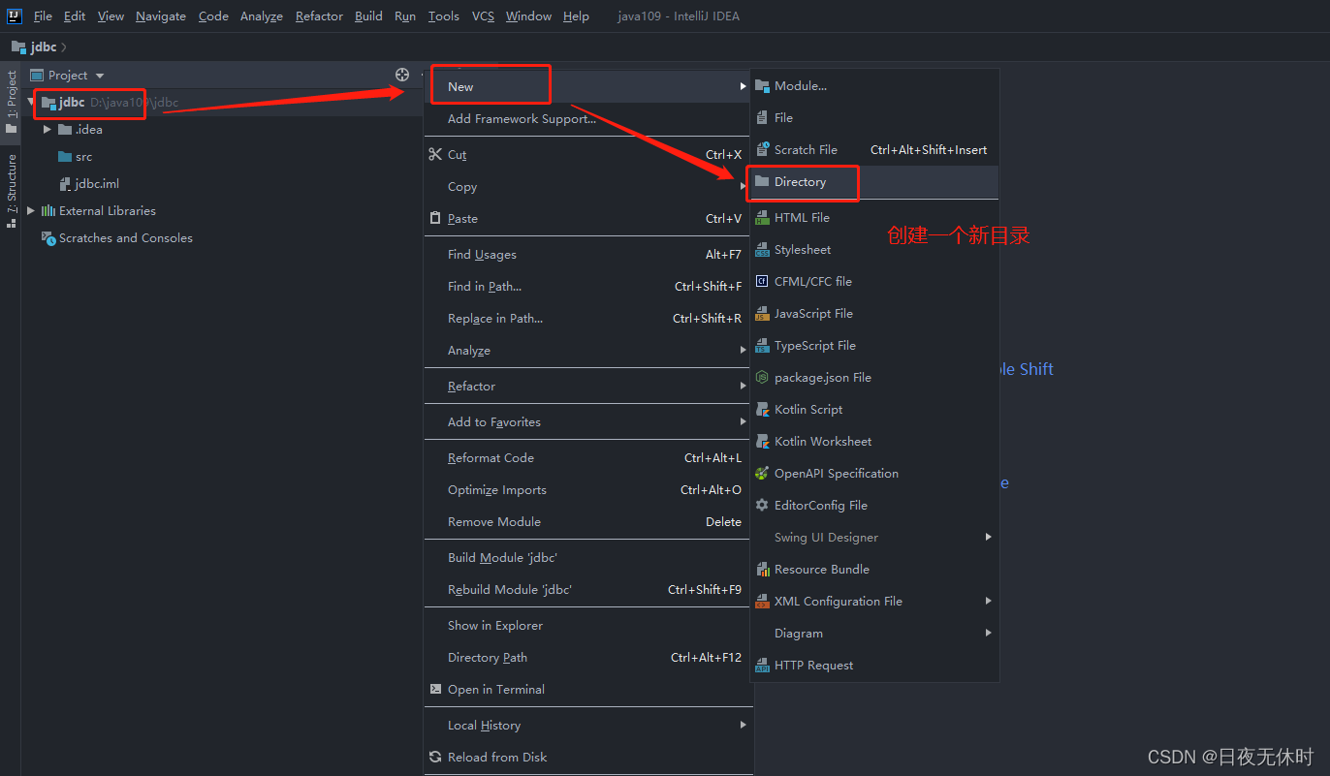The width and height of the screenshot is (1330, 776).
Task: Click the CFML/CFC file icon
Action: (762, 281)
